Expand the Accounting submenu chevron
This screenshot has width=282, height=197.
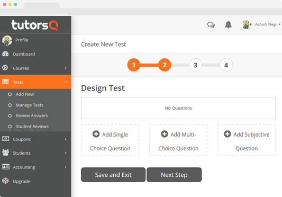[x=66, y=167]
